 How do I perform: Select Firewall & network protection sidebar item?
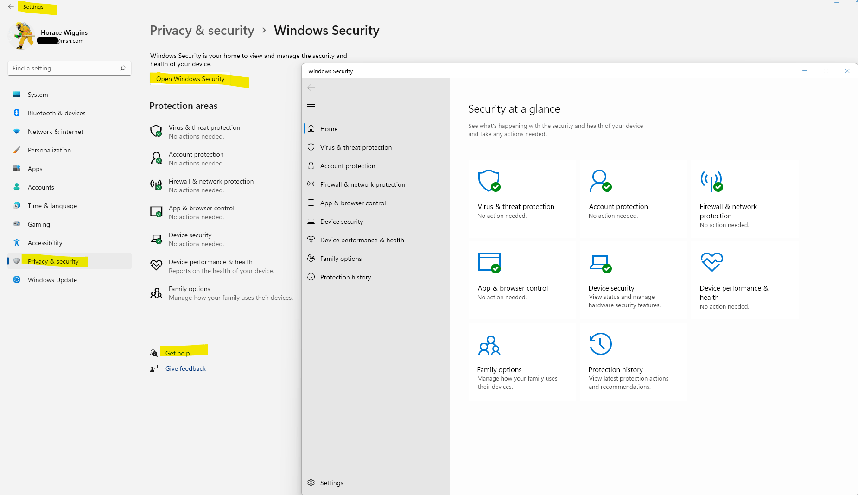[x=376, y=184]
